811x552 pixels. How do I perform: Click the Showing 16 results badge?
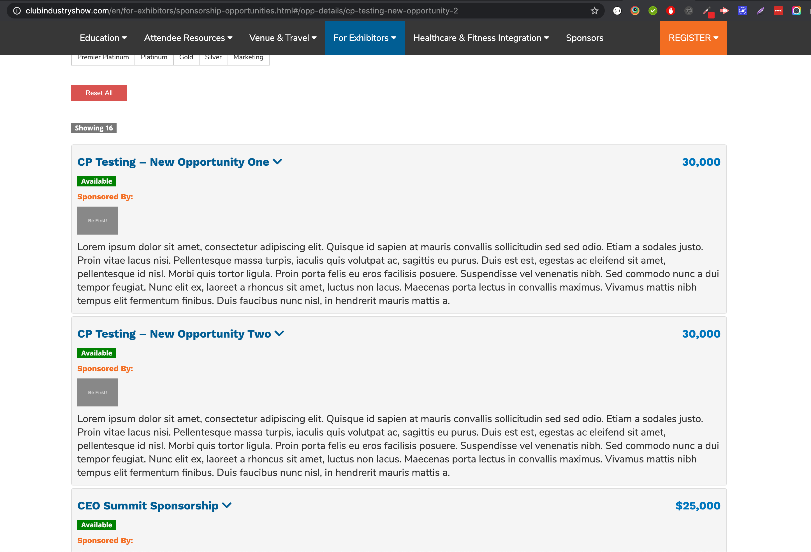[x=94, y=128]
